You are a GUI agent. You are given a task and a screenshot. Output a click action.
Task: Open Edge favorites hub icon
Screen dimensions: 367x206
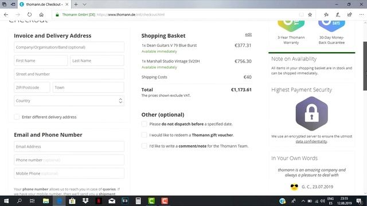pyautogui.click(x=326, y=14)
